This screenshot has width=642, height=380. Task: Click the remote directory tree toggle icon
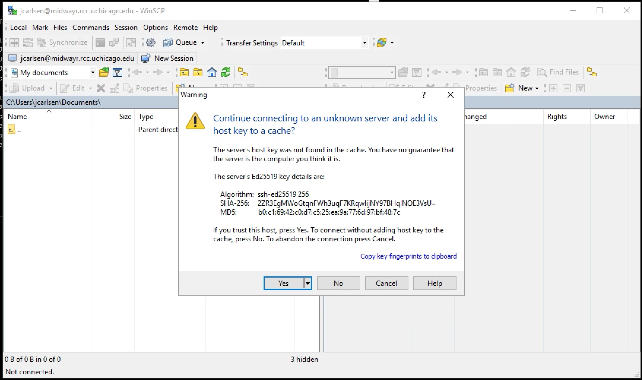(592, 72)
